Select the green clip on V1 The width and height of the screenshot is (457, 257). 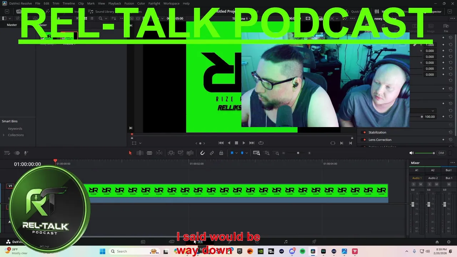pyautogui.click(x=236, y=193)
